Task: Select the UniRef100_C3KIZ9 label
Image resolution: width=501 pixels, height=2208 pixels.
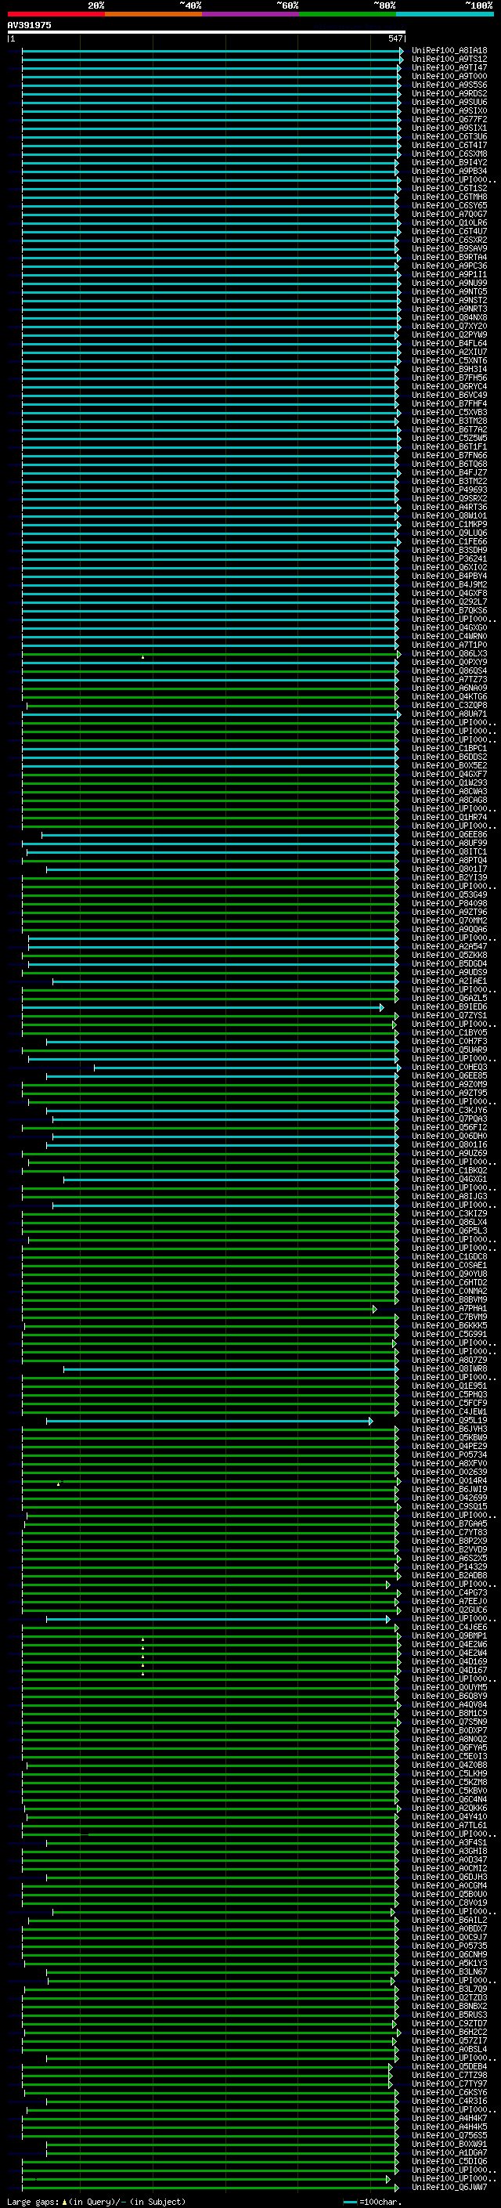Action: coord(449,1214)
